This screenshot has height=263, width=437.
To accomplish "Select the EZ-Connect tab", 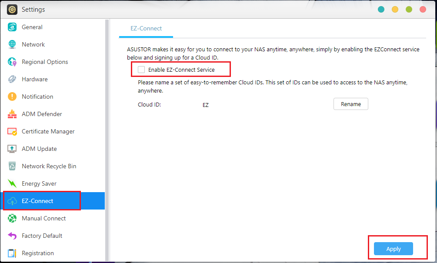I will coord(146,28).
